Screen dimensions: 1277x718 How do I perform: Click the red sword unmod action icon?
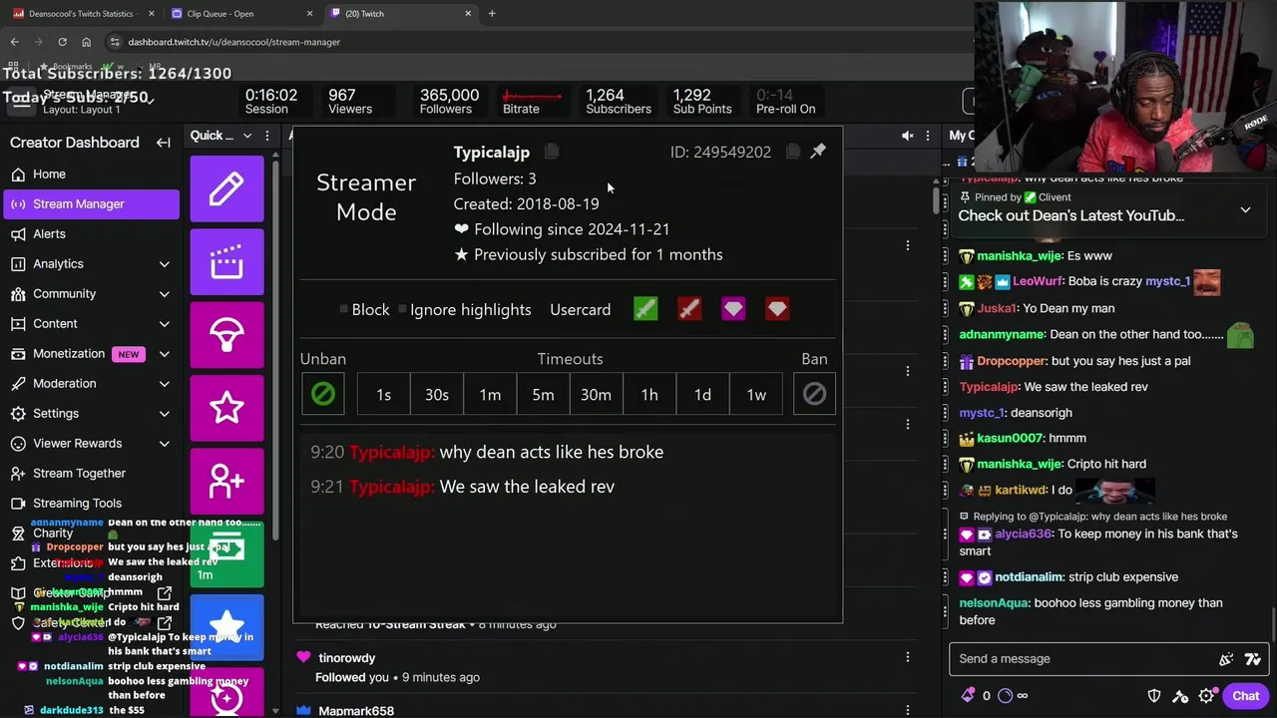[x=689, y=309]
